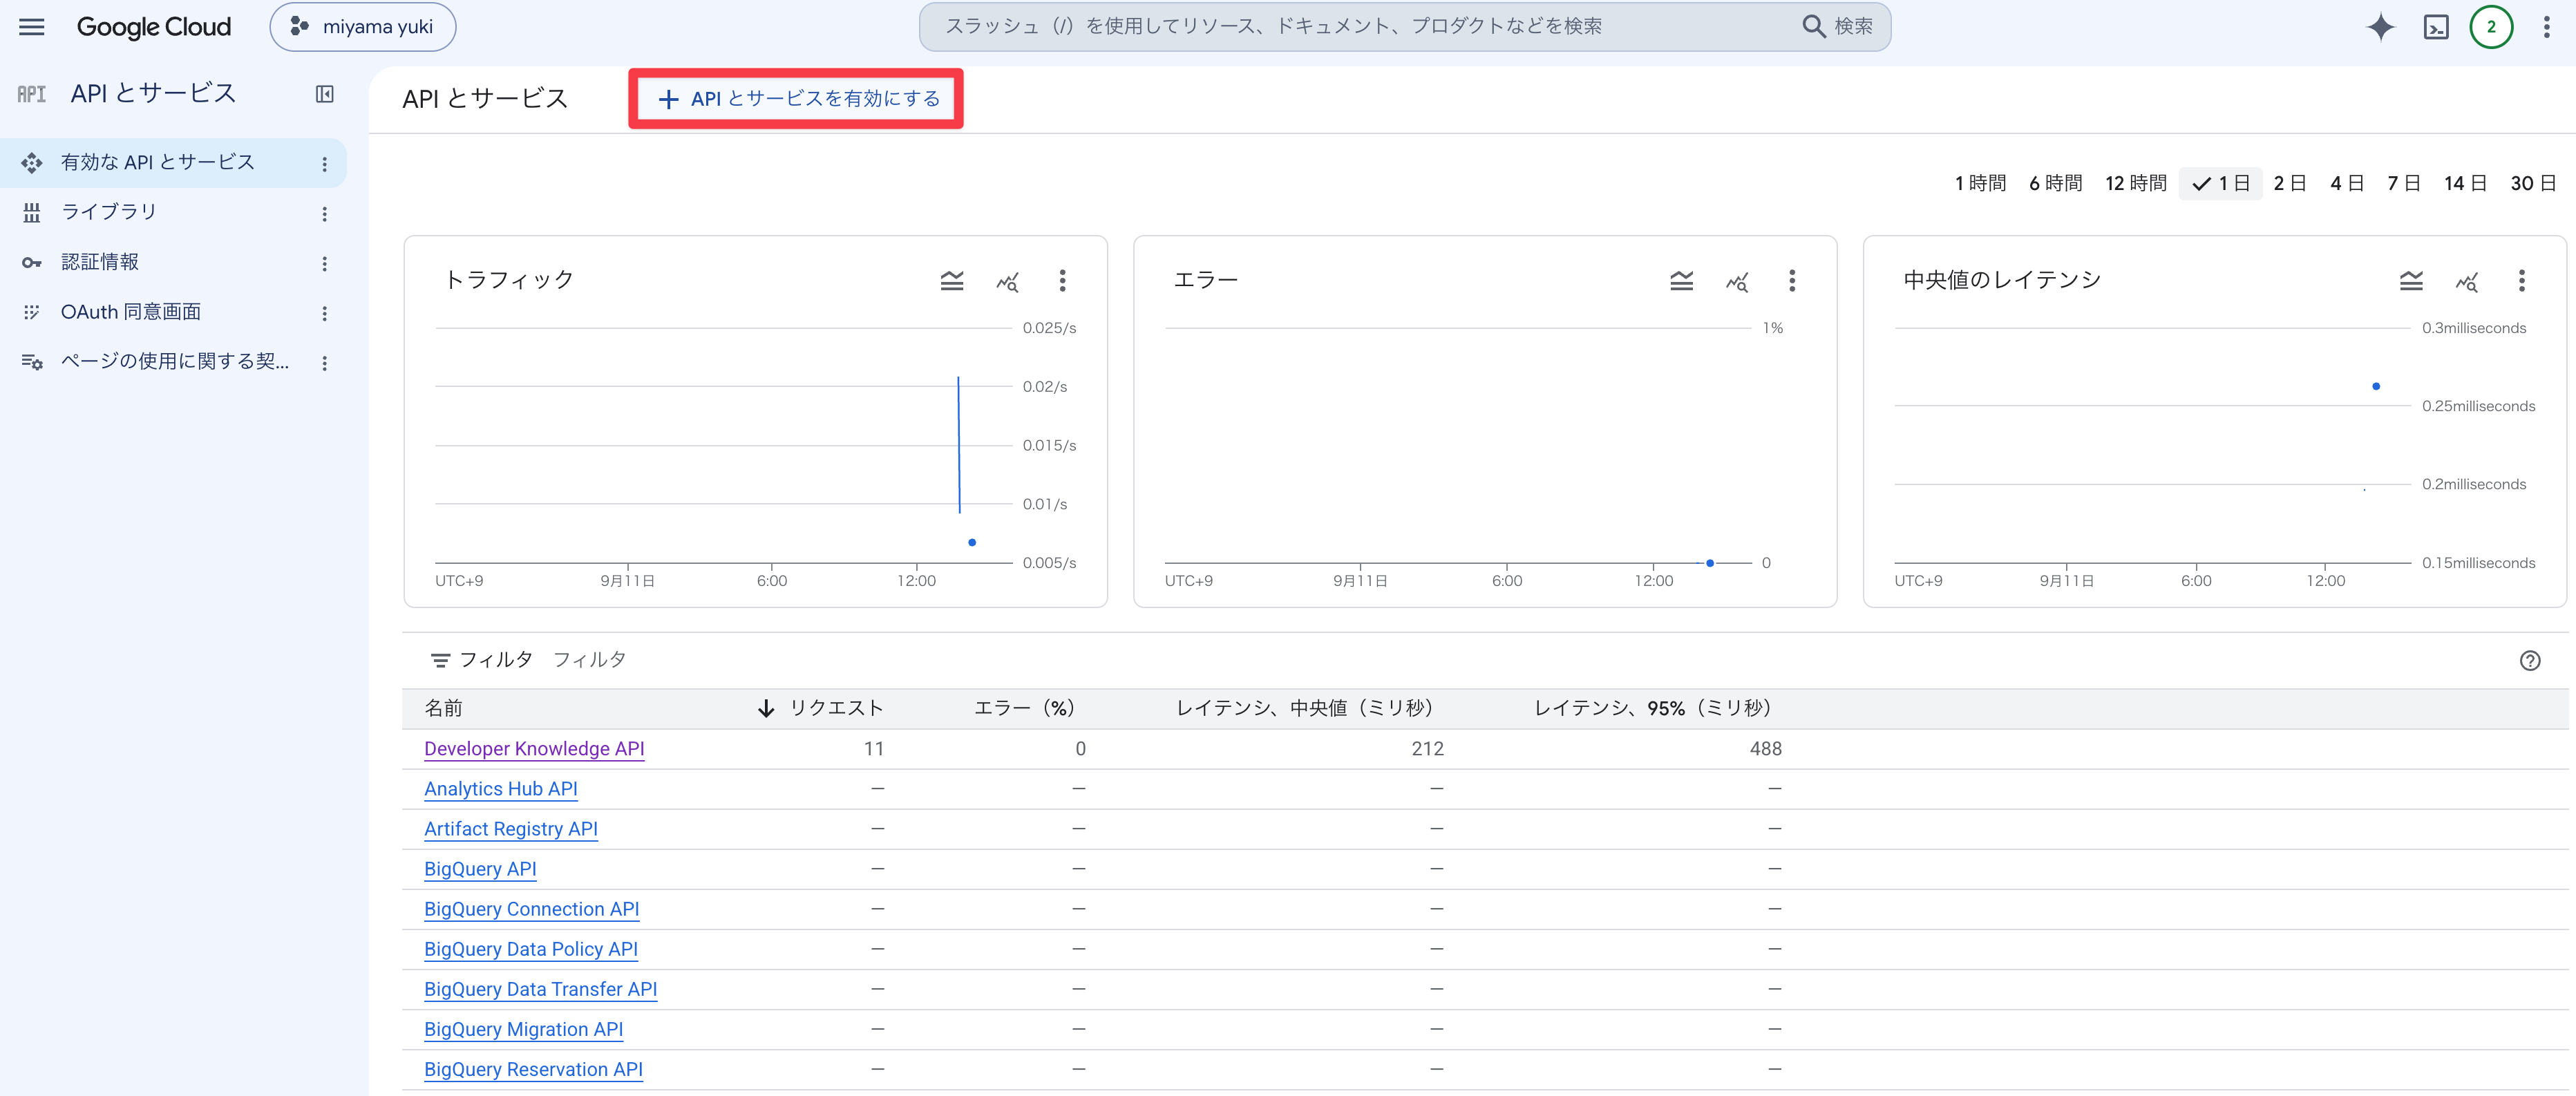
Task: Sort table by 名前 column
Action: click(444, 708)
